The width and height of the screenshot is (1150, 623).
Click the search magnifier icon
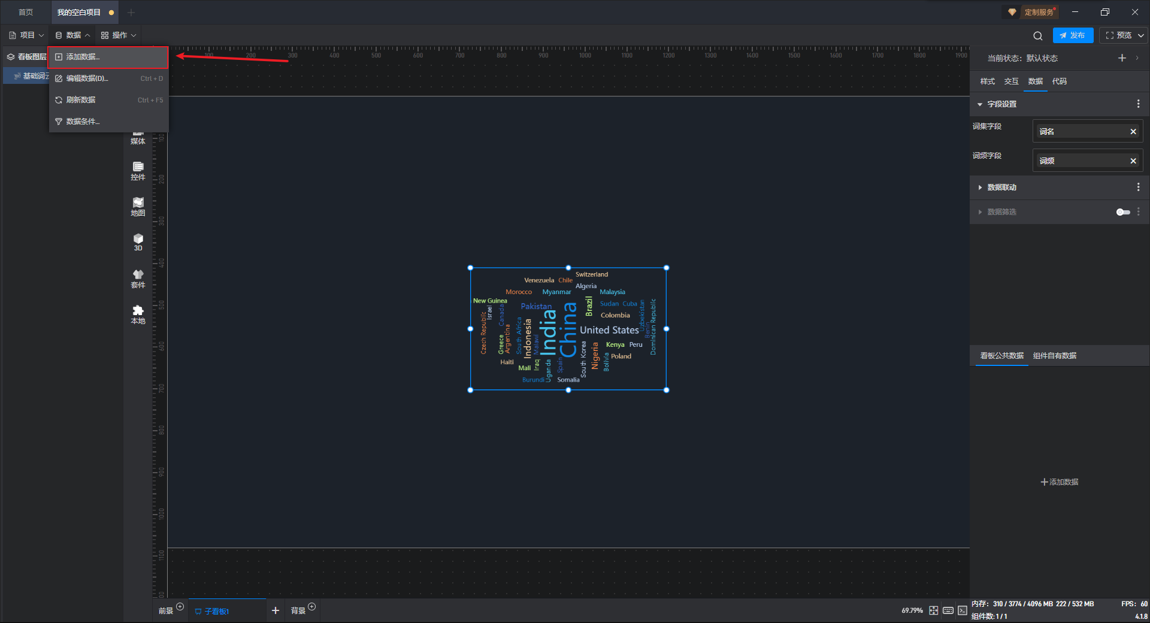click(x=1038, y=35)
